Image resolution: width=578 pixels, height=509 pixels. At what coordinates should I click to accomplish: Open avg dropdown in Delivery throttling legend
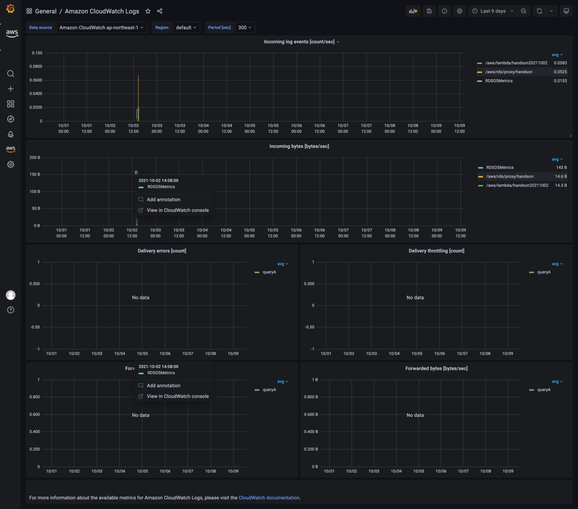click(557, 264)
